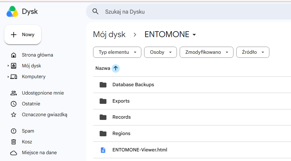Open Źródło filter dropdown
This screenshot has height=161, width=291.
coord(253,52)
